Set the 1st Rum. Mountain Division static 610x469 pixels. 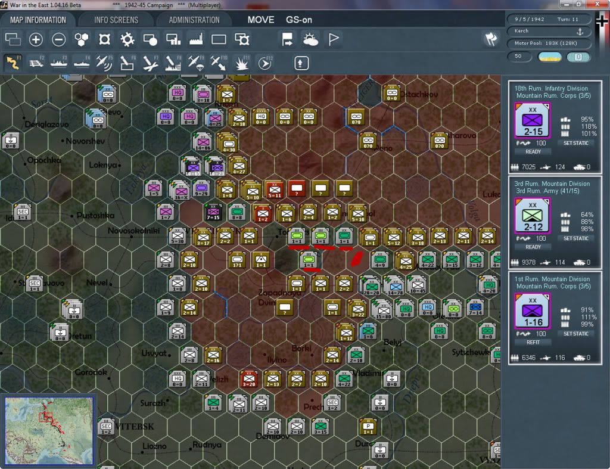(x=576, y=334)
